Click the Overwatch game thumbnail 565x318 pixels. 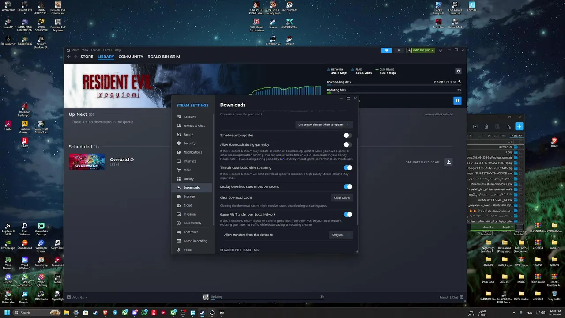[87, 162]
